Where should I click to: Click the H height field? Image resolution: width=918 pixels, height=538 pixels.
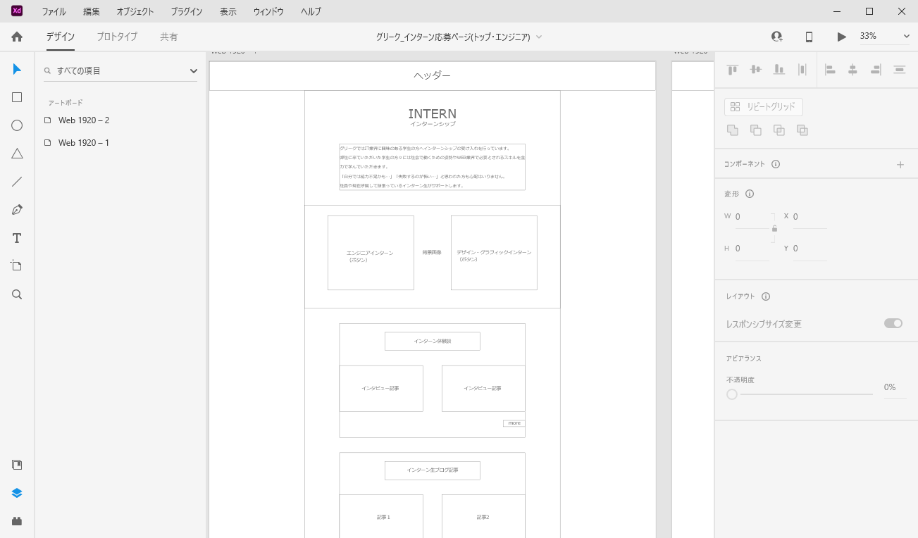pyautogui.click(x=752, y=249)
